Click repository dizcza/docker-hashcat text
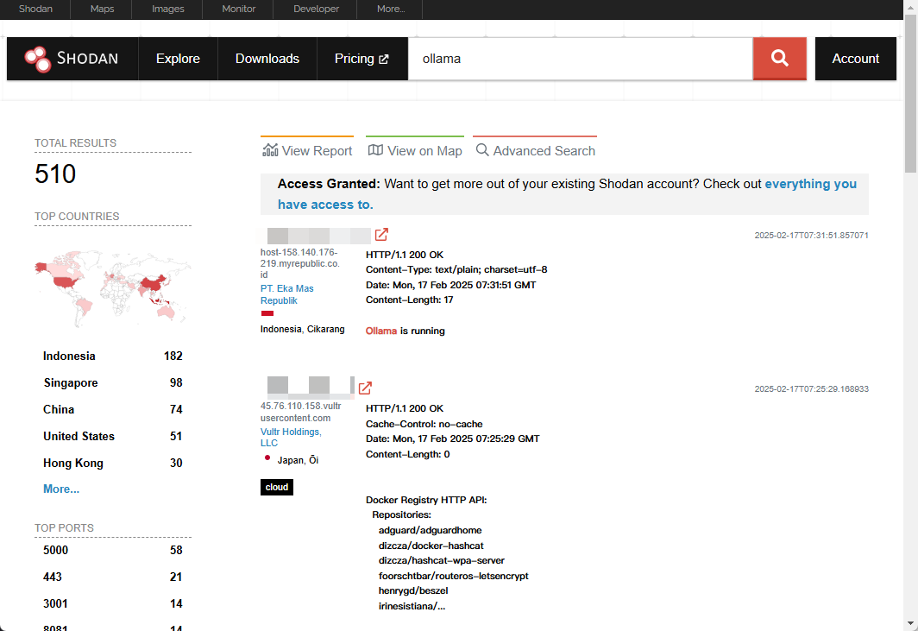This screenshot has height=631, width=918. [431, 546]
